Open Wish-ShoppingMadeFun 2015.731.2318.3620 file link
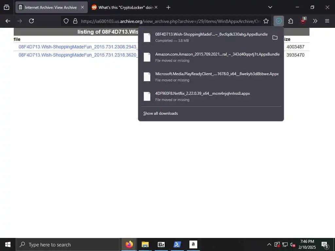This screenshot has height=251, width=335. point(78,55)
